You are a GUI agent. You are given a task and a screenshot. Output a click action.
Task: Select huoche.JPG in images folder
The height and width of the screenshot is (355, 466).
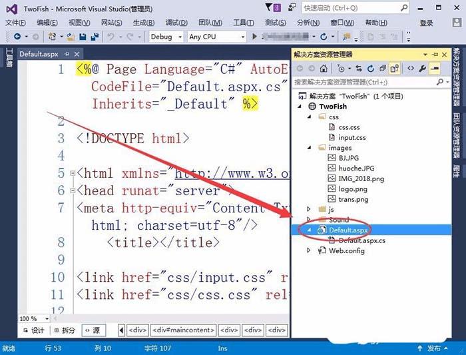pos(356,169)
